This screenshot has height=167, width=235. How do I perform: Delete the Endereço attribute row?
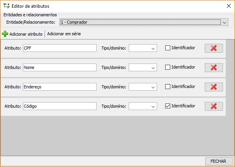click(x=214, y=87)
